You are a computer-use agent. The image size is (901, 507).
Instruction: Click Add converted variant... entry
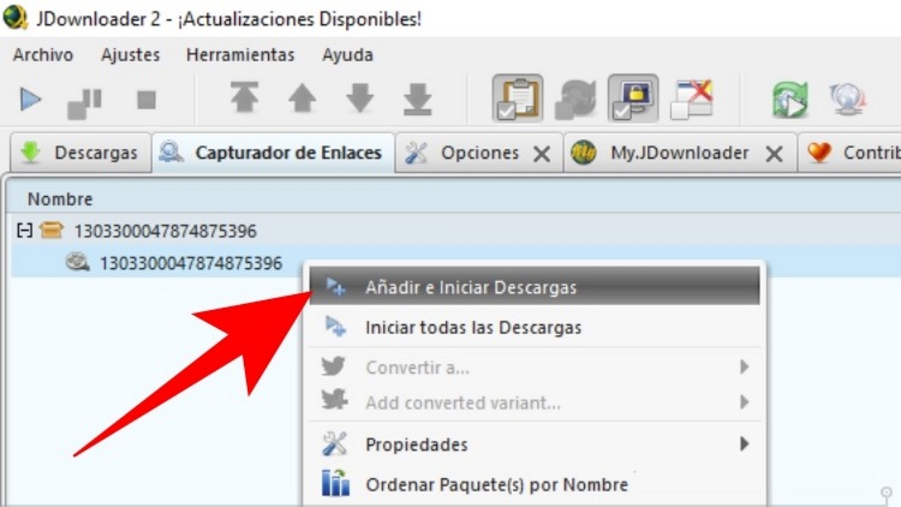pyautogui.click(x=535, y=403)
